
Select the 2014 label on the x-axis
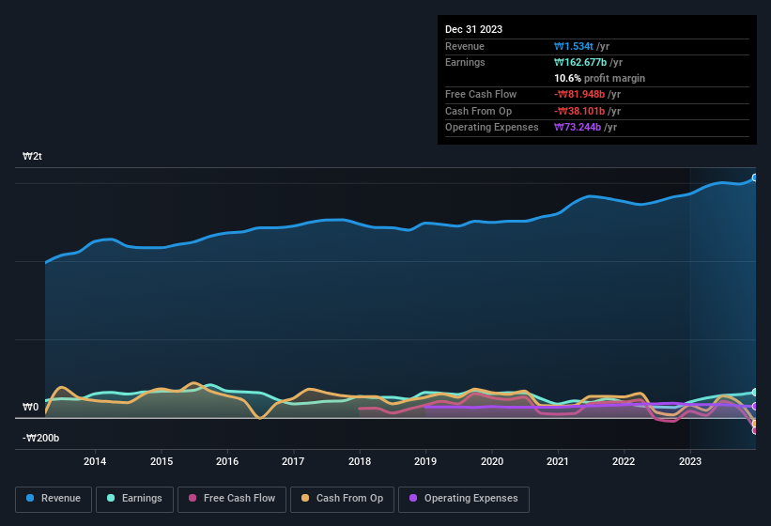(x=95, y=461)
